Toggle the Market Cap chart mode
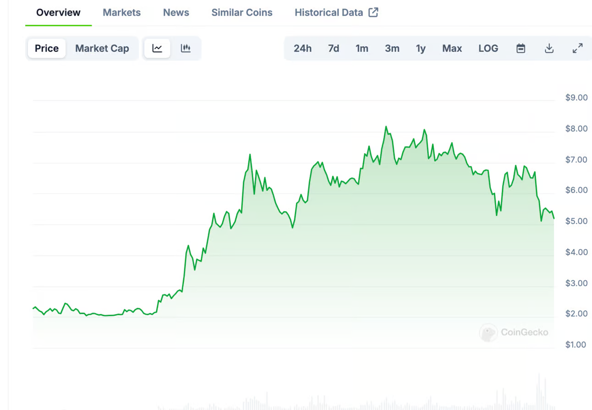592x410 pixels. 102,49
